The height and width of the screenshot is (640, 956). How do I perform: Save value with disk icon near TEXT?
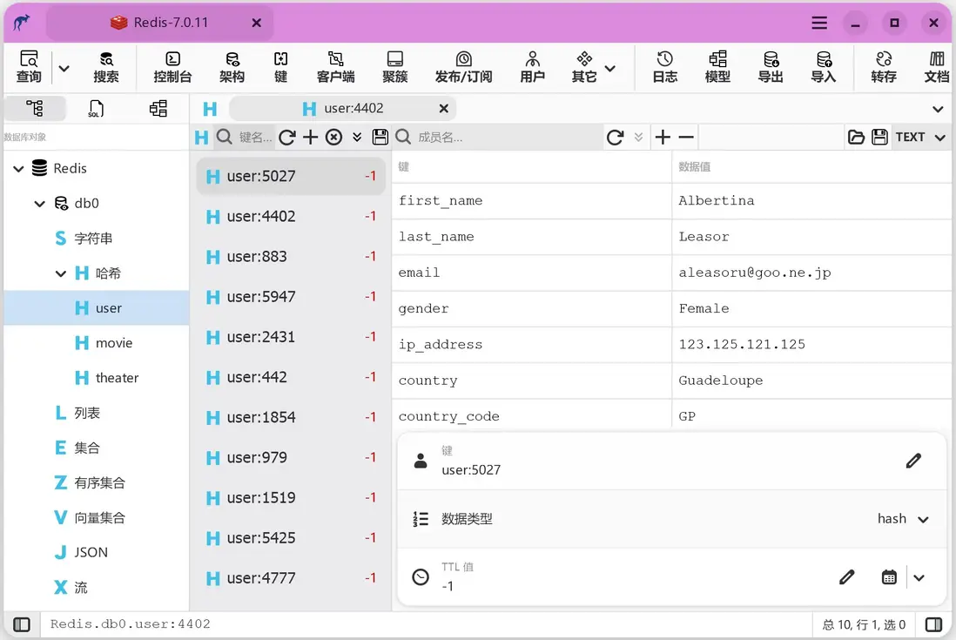pos(879,138)
